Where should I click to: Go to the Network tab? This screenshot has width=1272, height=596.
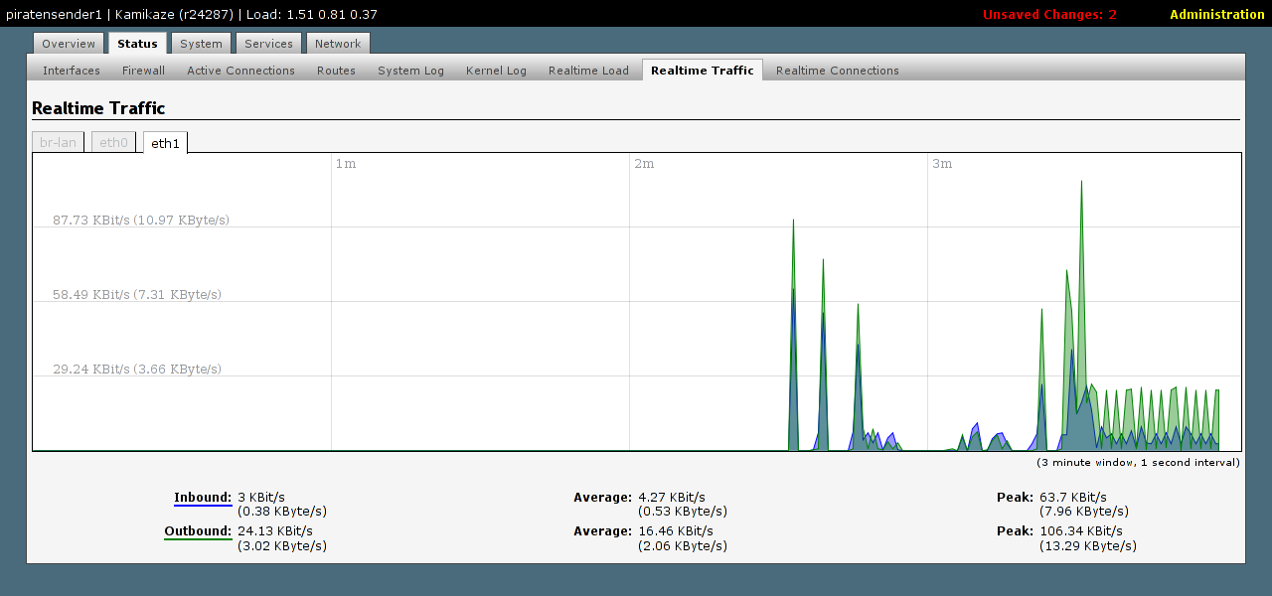coord(338,44)
